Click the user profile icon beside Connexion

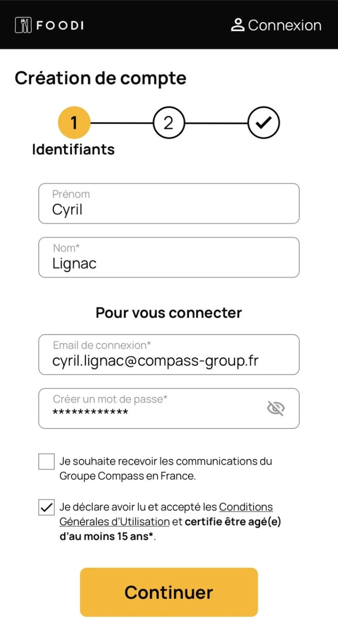click(238, 25)
